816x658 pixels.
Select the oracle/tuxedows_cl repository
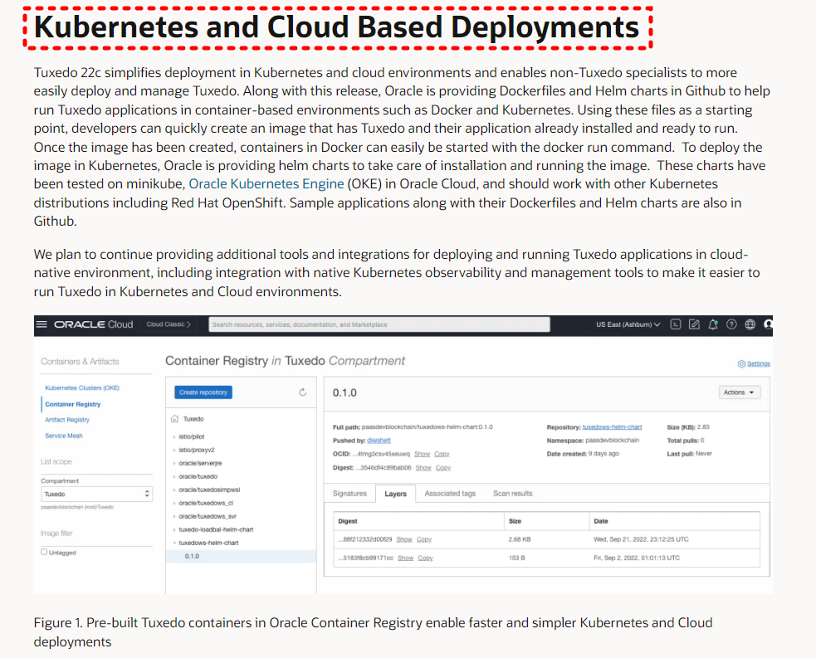tap(206, 503)
